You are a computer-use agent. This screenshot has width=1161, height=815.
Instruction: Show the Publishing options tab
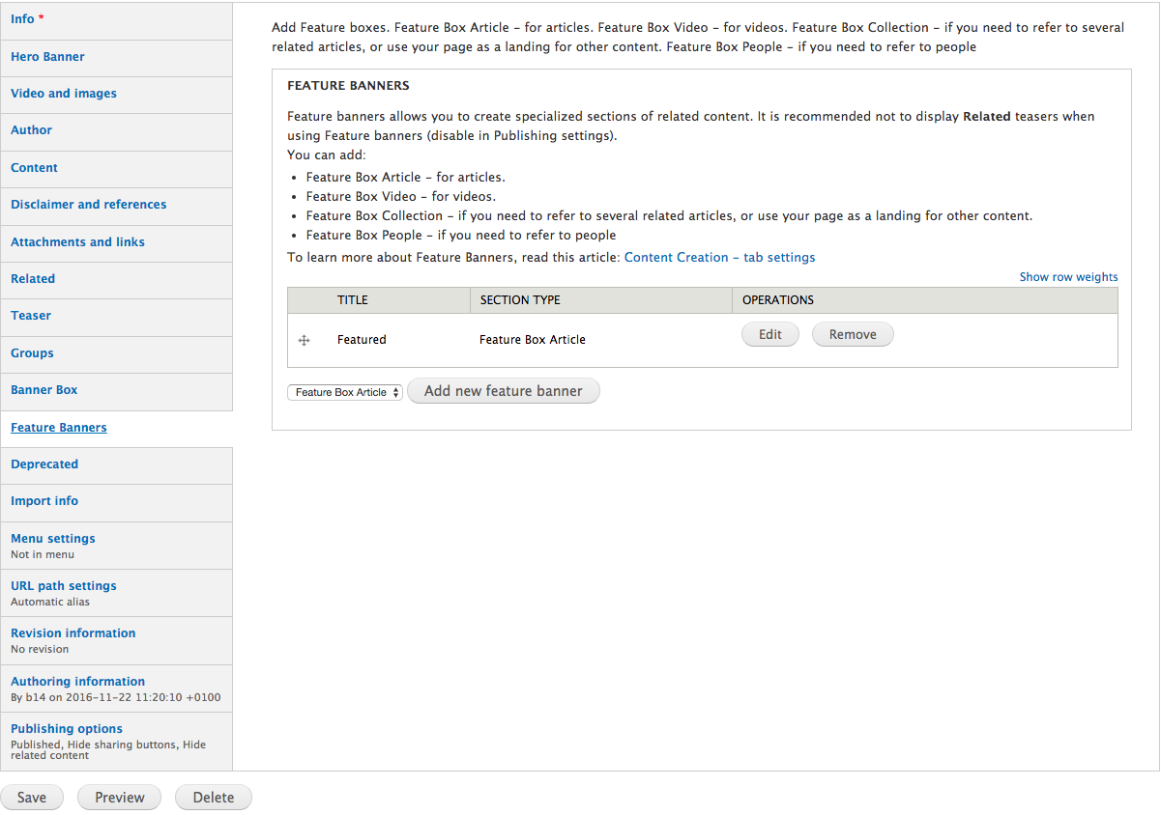click(67, 729)
